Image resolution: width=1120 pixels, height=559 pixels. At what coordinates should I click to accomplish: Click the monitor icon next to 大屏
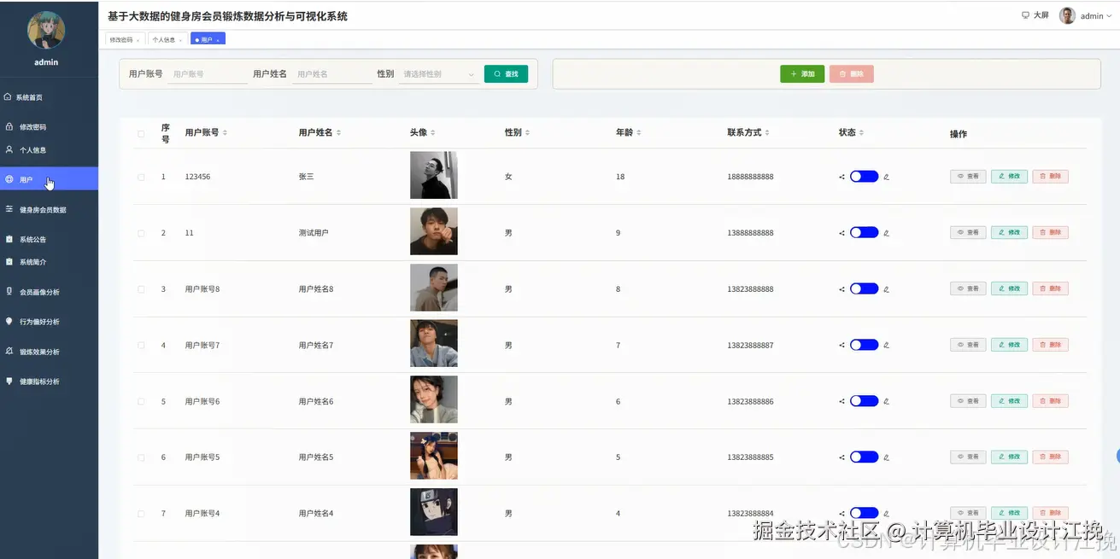click(x=1026, y=15)
